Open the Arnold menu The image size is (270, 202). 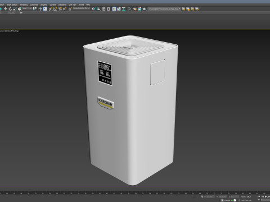click(x=81, y=4)
